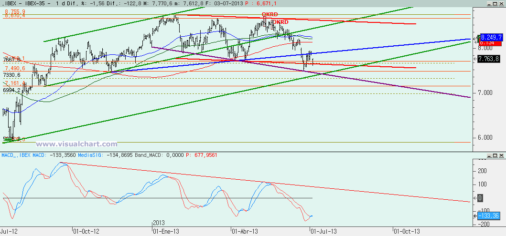Image resolution: width=506 pixels, height=236 pixels.
Task: Click the '7330,6' level label
Action: (11, 75)
